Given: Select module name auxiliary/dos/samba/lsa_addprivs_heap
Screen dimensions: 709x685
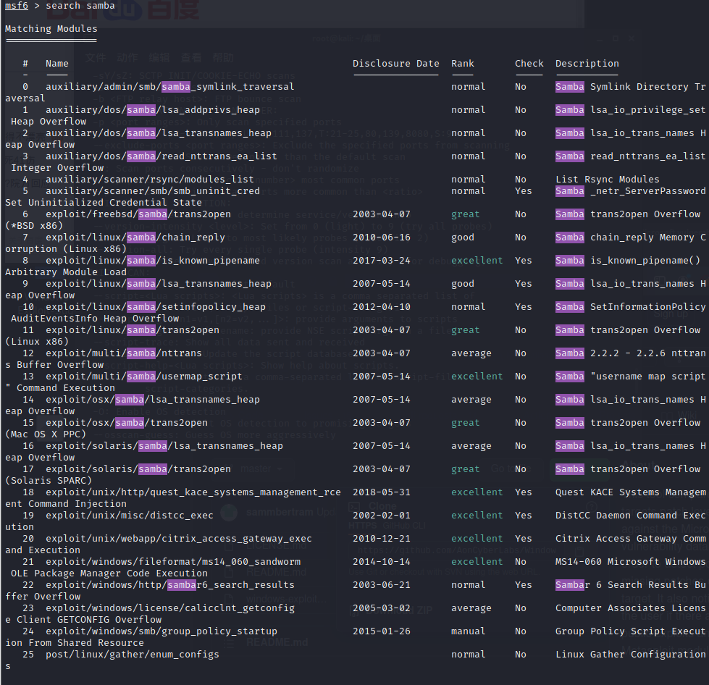Looking at the screenshot, I should point(153,110).
